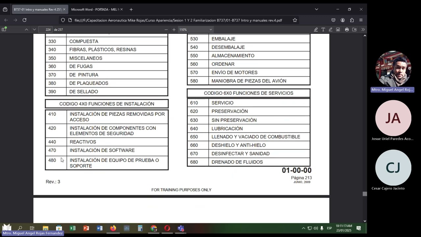Select Mtro. Miguel Angel video thumbnail
The width and height of the screenshot is (421, 237).
click(393, 69)
